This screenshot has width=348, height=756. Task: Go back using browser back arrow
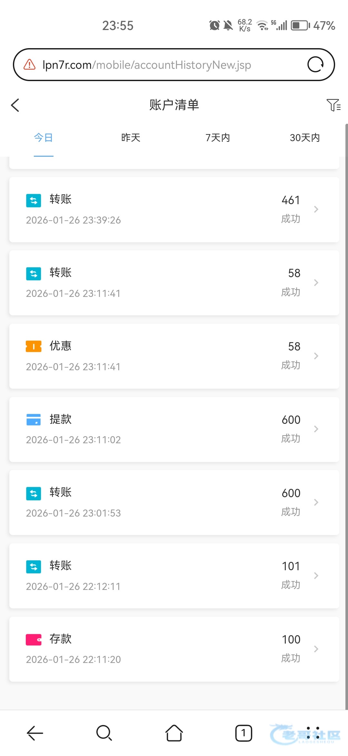(x=35, y=733)
